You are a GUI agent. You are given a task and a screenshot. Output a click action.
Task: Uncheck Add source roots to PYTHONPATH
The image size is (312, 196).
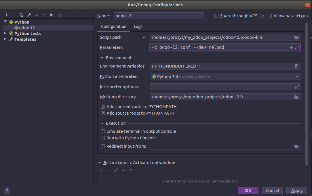pos(103,113)
